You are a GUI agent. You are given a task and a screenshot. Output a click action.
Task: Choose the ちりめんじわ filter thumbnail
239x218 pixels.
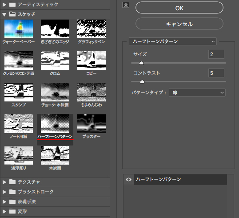92,92
